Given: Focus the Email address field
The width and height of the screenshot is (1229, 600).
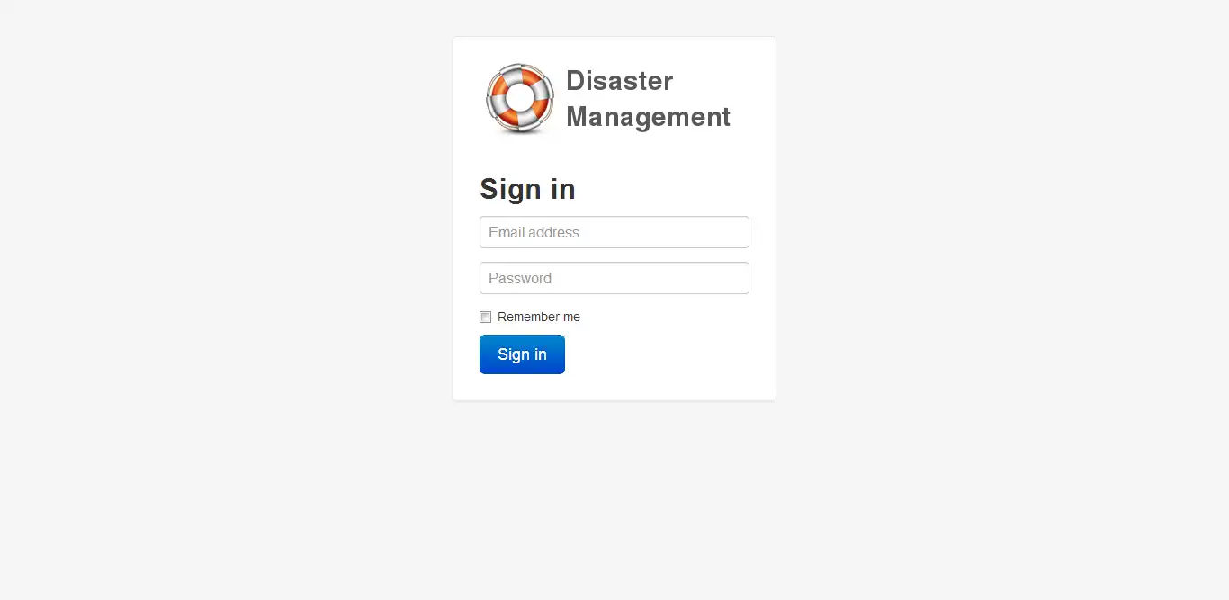Looking at the screenshot, I should [614, 232].
